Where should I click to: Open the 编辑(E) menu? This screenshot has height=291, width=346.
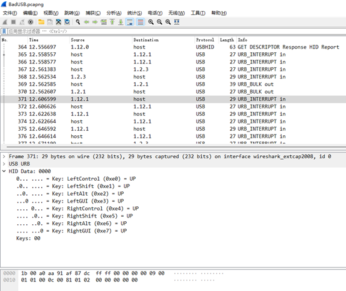(x=30, y=13)
